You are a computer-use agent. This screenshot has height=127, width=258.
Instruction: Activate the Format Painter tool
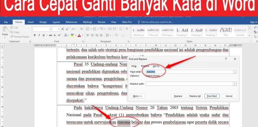point(20,37)
